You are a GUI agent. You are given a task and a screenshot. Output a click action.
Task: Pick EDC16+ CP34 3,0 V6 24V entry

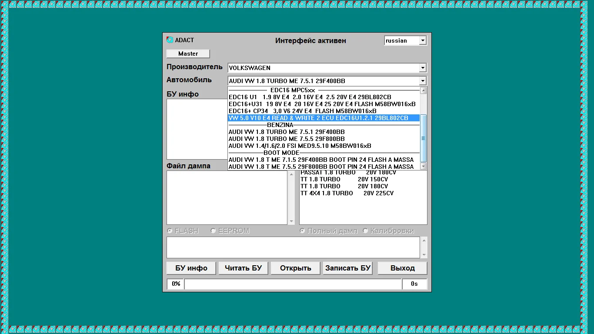324,111
